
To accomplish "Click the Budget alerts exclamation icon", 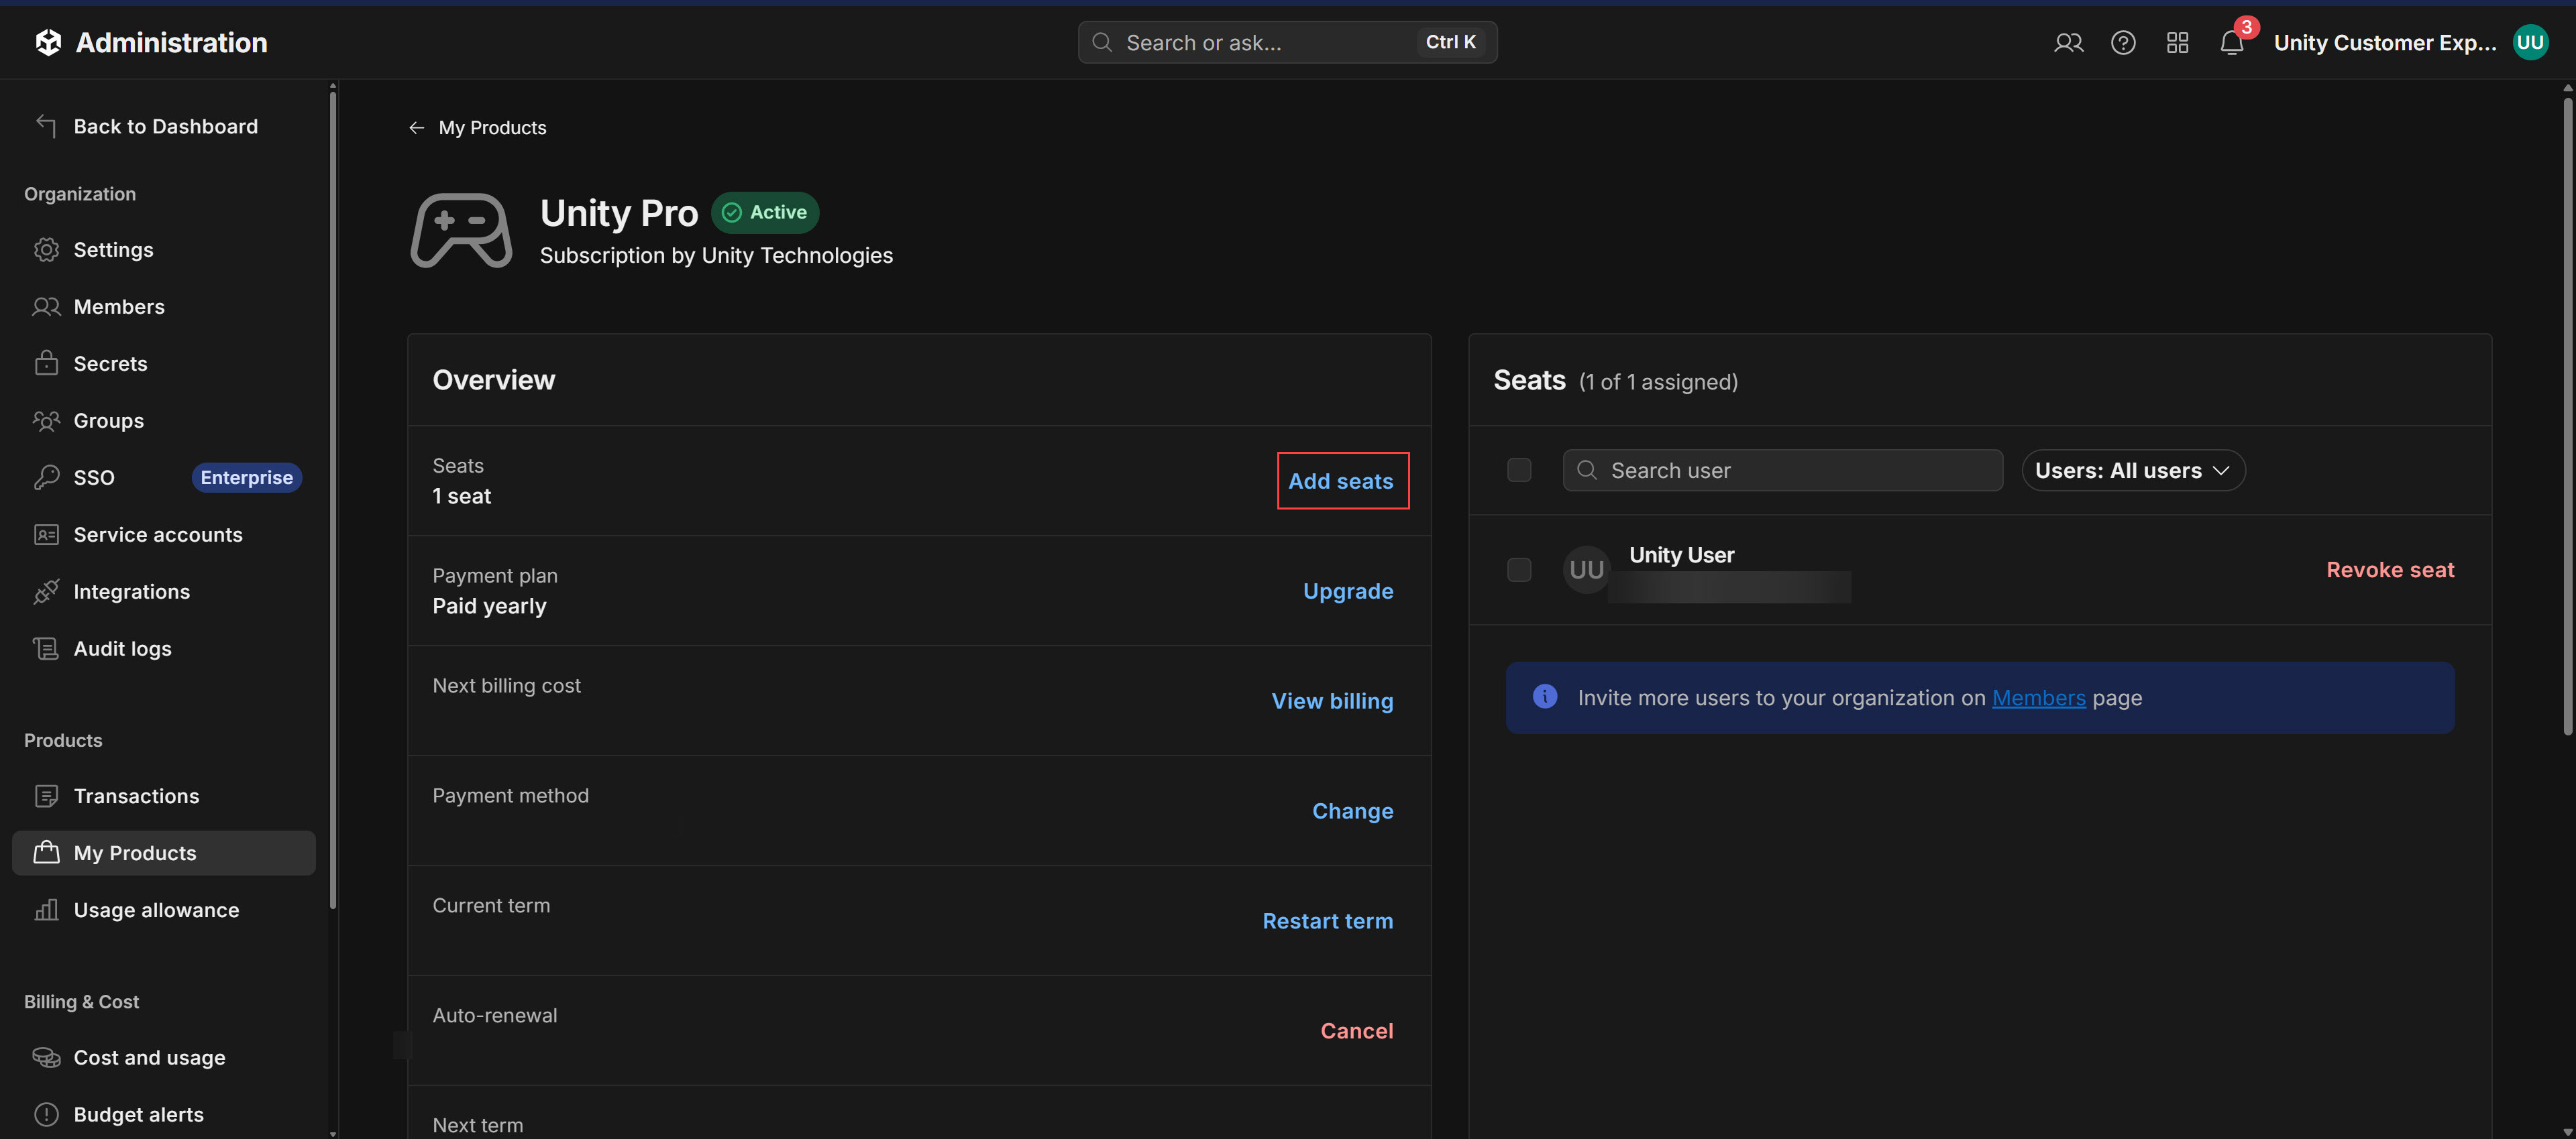I will point(46,1114).
